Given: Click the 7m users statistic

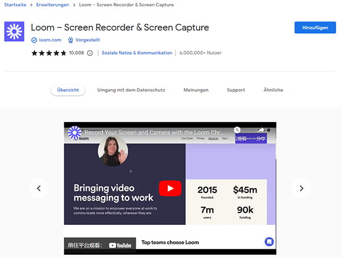Looking at the screenshot, I should pos(207,212).
